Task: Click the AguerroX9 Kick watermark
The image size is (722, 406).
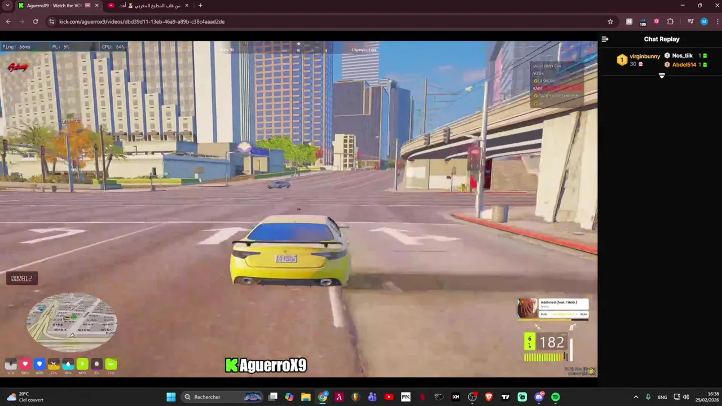Action: [266, 365]
